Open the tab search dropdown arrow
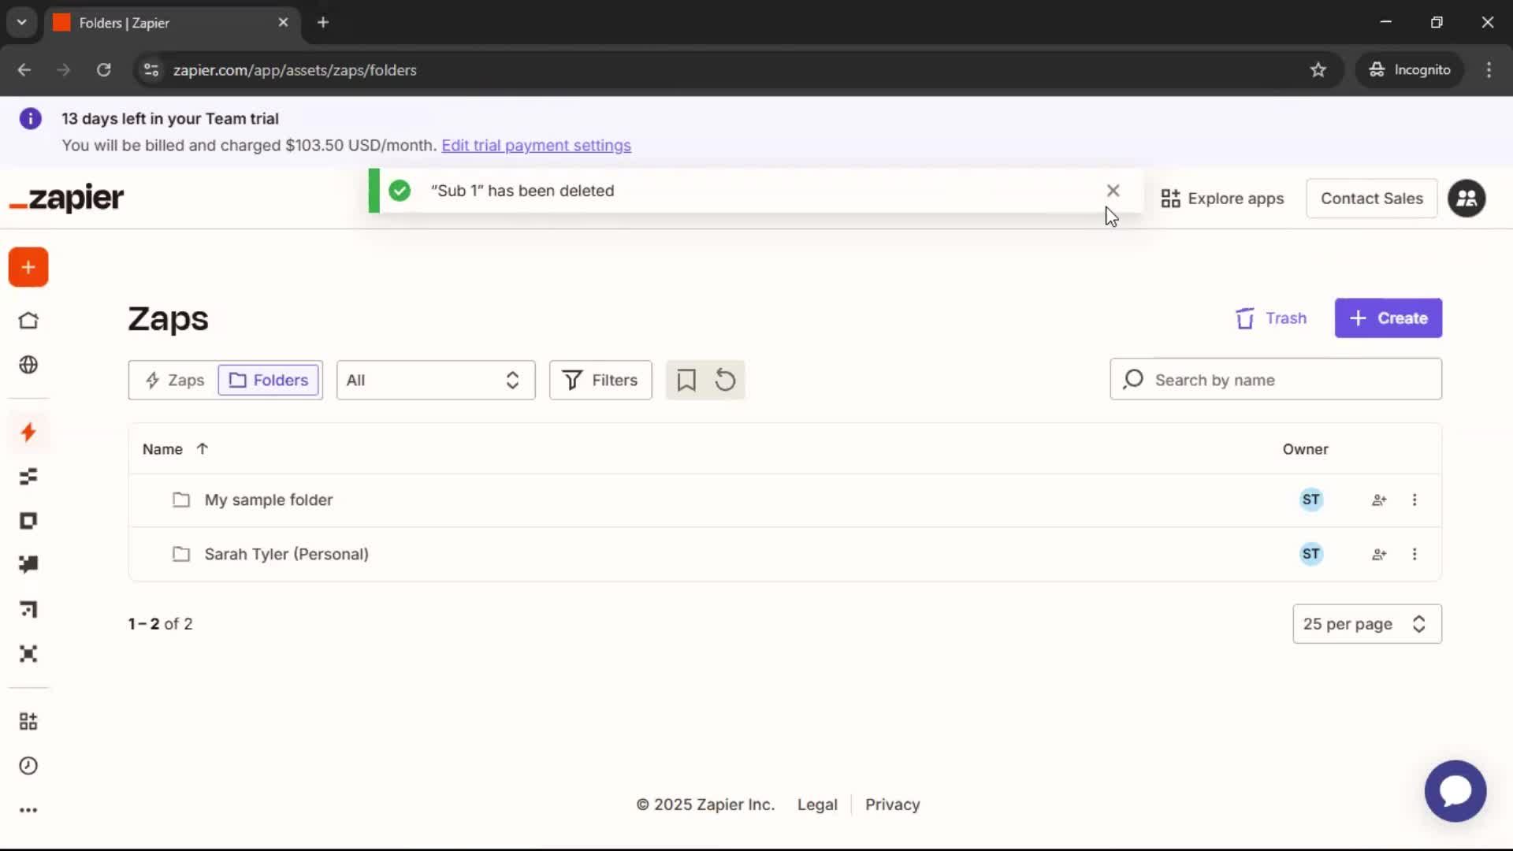 [x=22, y=23]
